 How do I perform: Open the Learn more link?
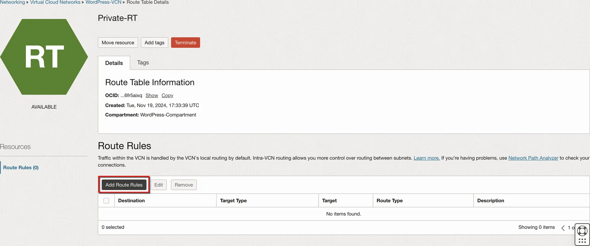point(426,158)
